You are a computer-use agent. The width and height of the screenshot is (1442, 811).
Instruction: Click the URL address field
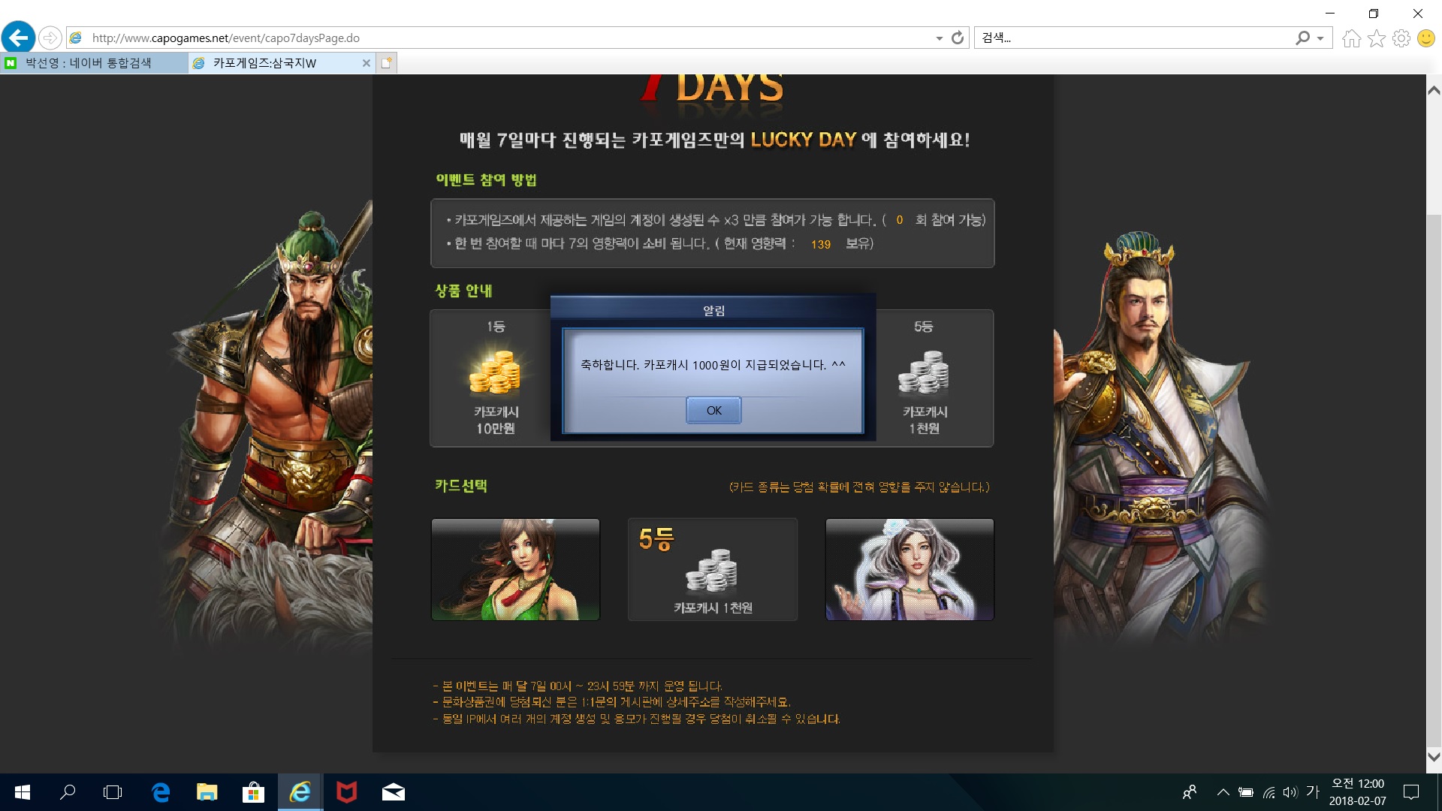499,38
